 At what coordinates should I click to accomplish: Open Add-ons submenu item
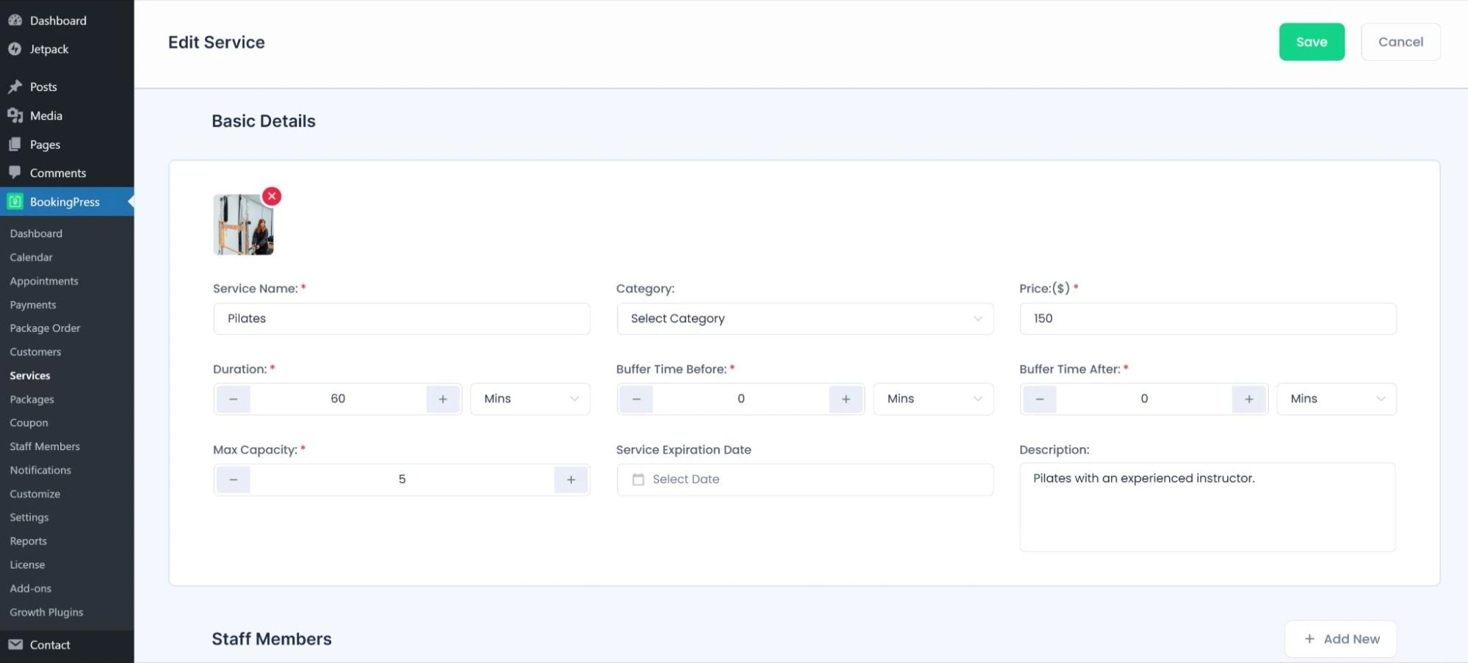(x=30, y=588)
